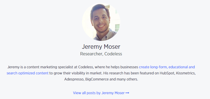Click the "where he helps businesses" phrase
The width and height of the screenshot is (210, 99).
tap(116, 67)
